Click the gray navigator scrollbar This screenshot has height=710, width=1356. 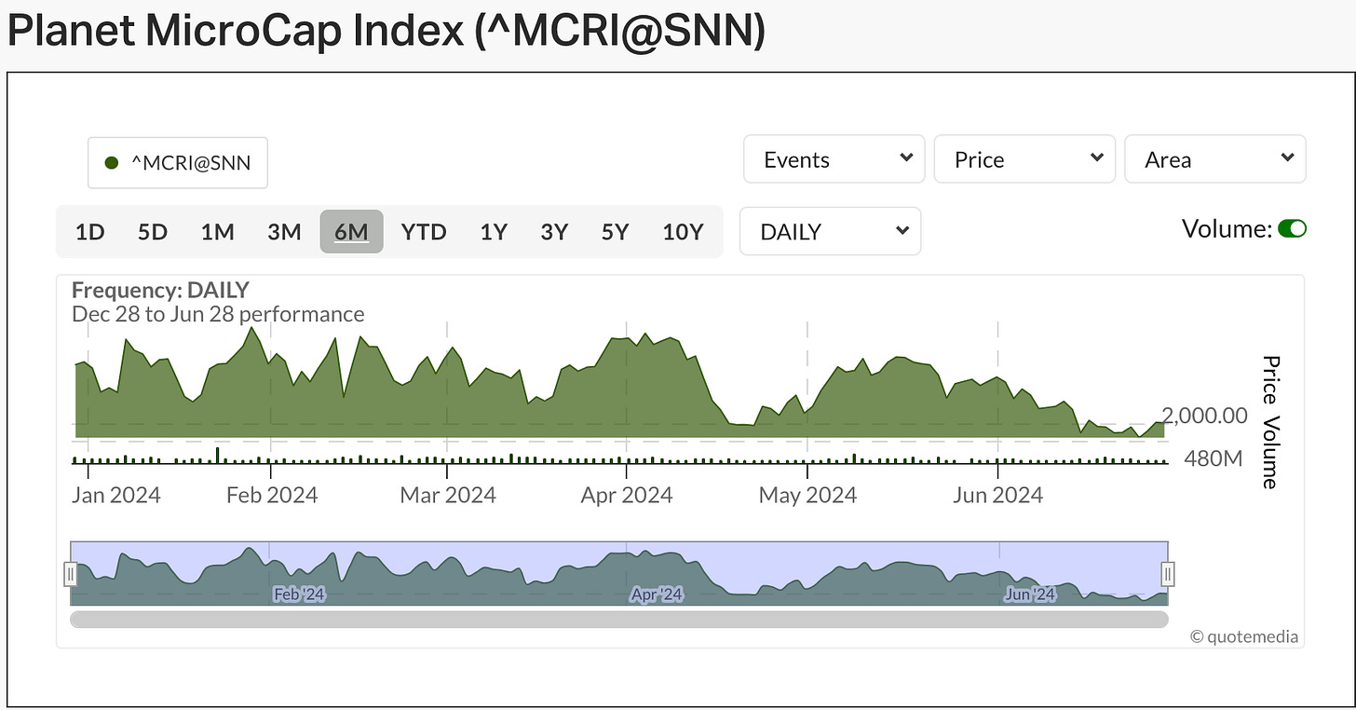pyautogui.click(x=618, y=619)
